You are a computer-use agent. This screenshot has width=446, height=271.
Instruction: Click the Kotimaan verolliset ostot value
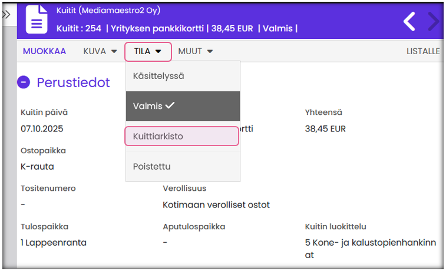216,205
